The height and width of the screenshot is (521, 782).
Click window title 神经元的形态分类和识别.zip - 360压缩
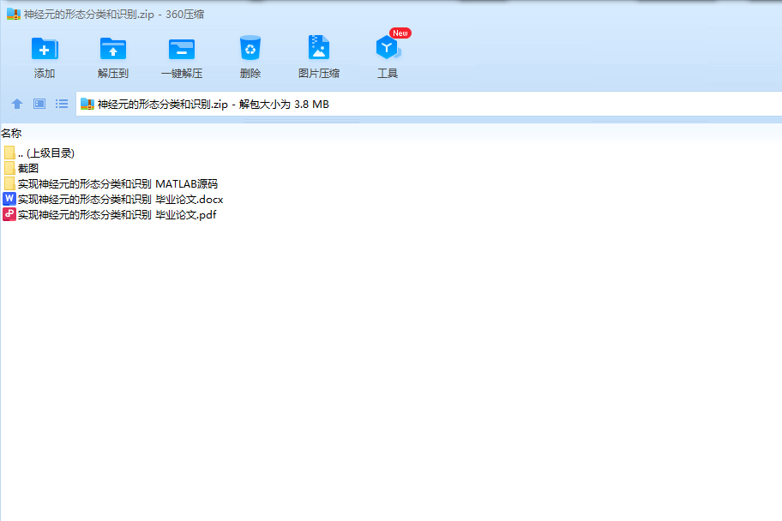(114, 15)
